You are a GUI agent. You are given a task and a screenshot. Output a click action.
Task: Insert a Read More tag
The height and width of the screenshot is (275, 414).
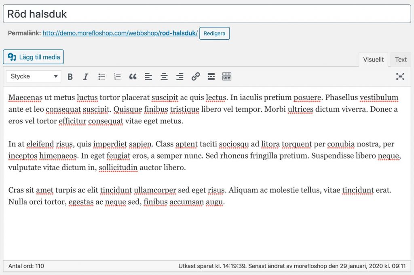click(211, 76)
